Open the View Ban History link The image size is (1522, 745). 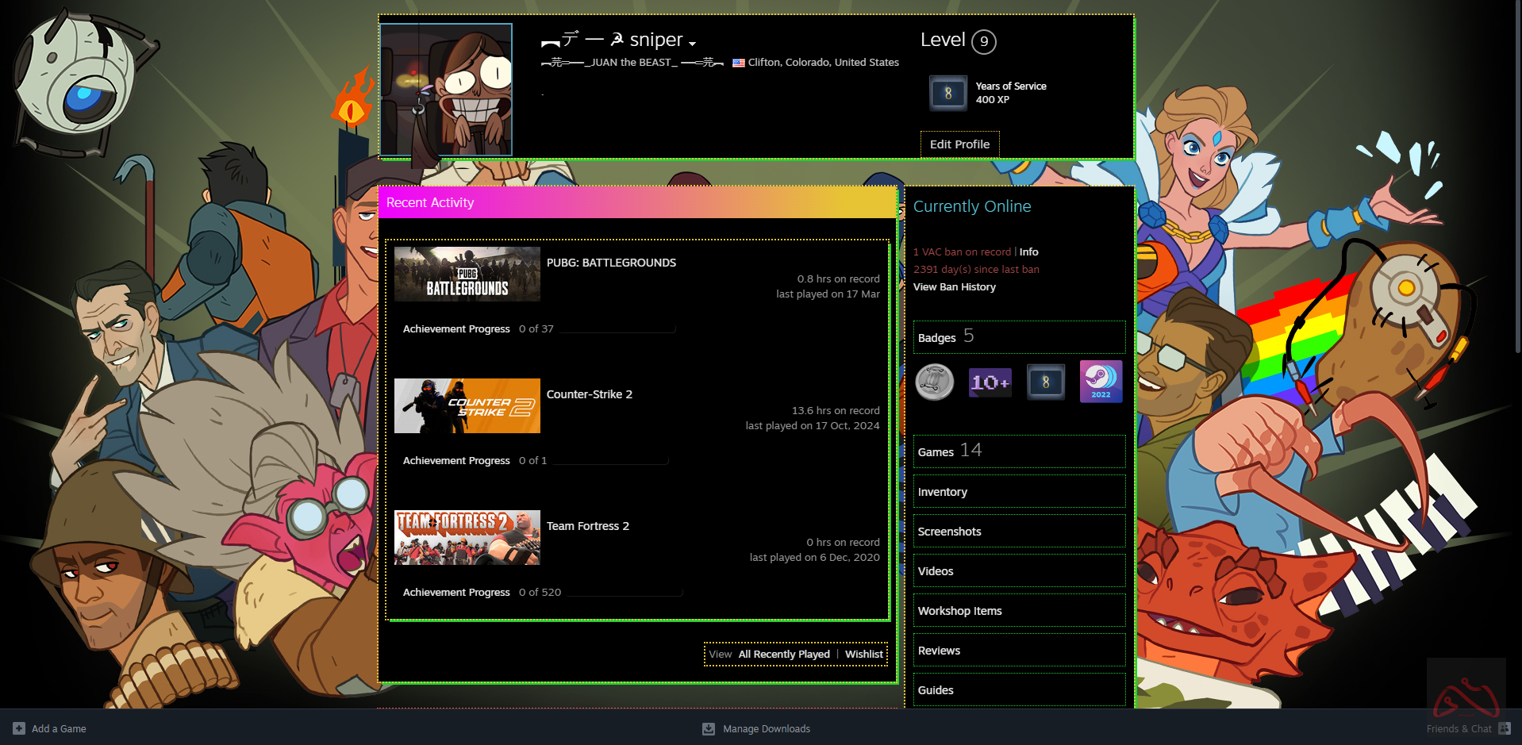(954, 287)
